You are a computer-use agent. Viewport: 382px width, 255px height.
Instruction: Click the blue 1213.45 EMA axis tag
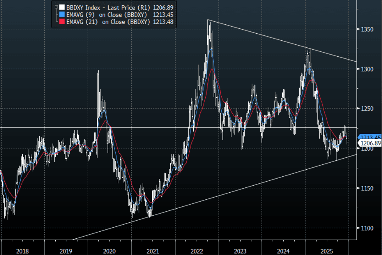pos(370,137)
